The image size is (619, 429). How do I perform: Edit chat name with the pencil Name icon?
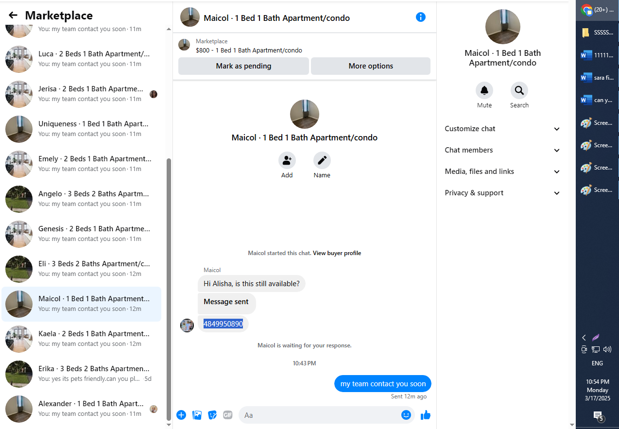coord(322,160)
